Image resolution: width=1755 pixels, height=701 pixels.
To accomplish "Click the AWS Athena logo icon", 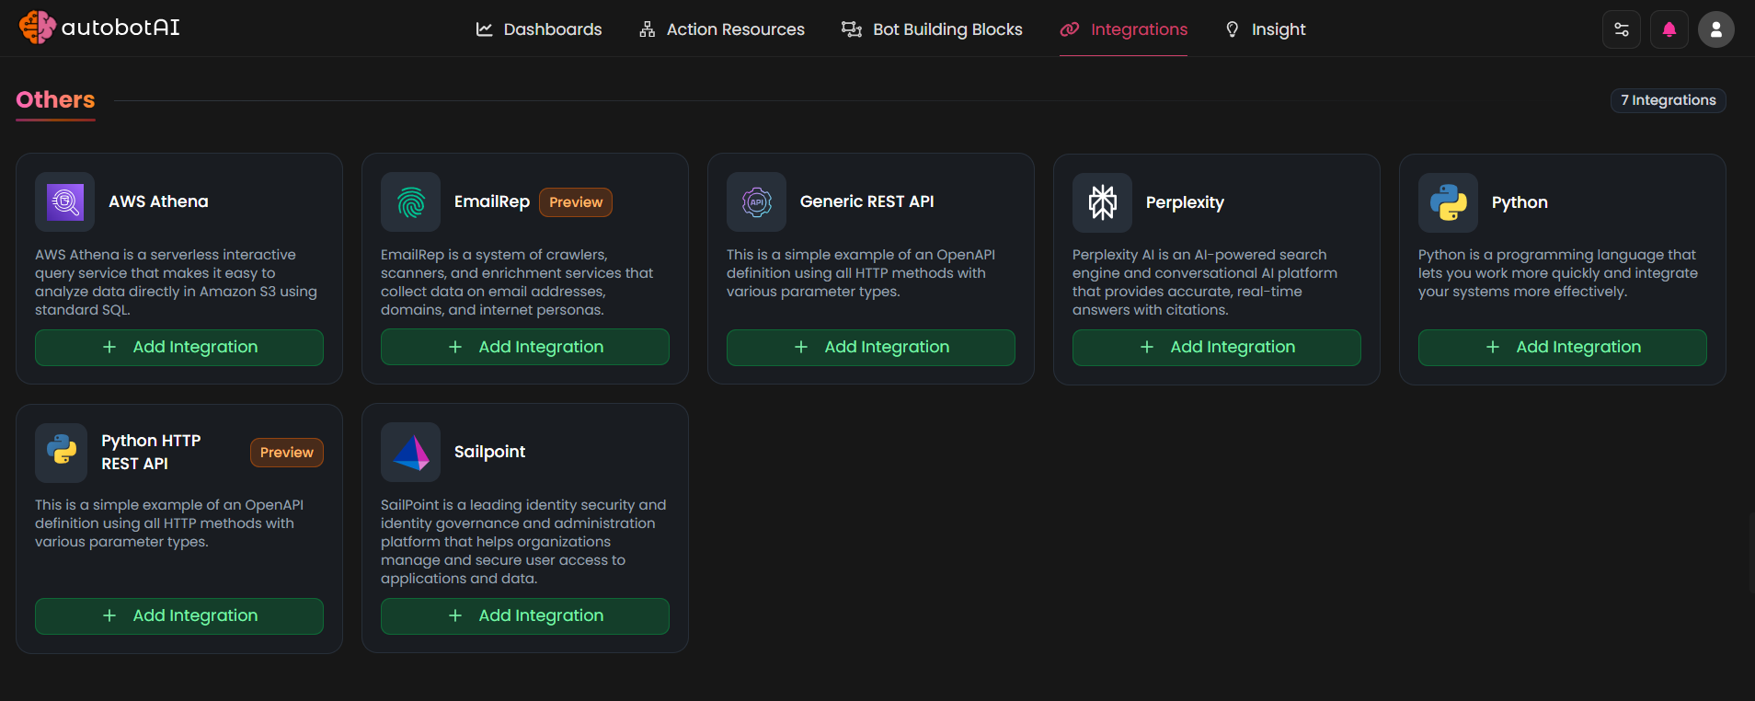I will point(65,201).
